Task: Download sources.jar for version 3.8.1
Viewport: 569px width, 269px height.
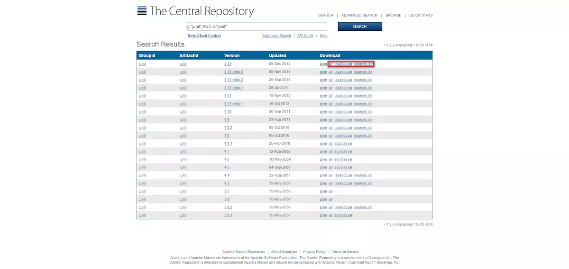Action: tap(343, 215)
